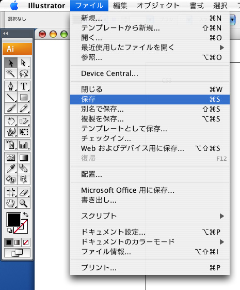The height and width of the screenshot is (290, 240).
Task: Select the Live Paint Selection tool
Action: click(x=24, y=179)
